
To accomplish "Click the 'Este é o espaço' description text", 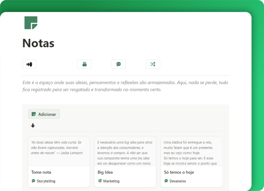I will tap(125, 86).
